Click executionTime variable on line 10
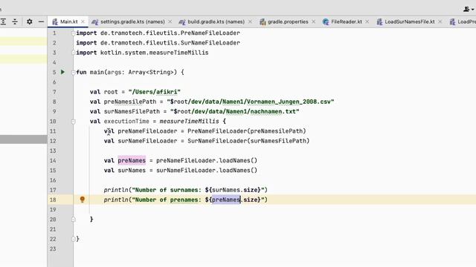 [x=126, y=121]
